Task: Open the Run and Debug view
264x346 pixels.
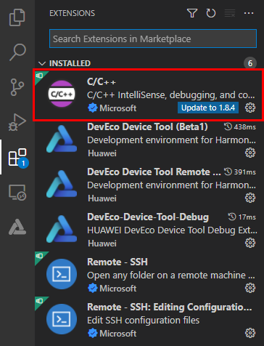Action: (x=17, y=122)
